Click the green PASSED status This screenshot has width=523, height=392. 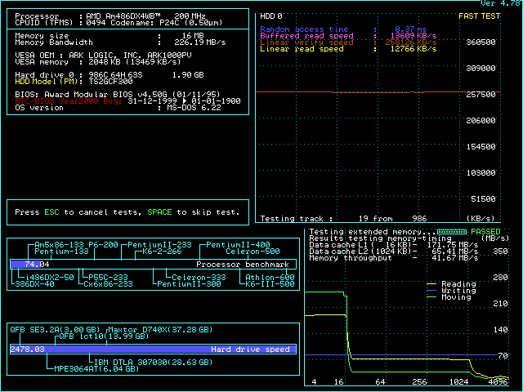pyautogui.click(x=485, y=232)
